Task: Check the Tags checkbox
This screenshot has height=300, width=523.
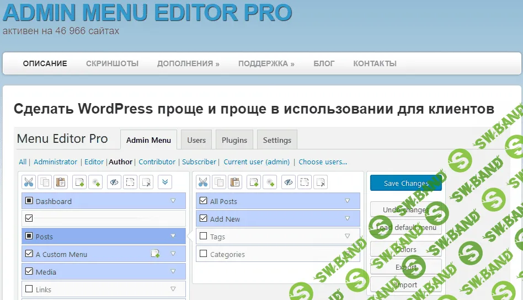Action: pos(203,236)
